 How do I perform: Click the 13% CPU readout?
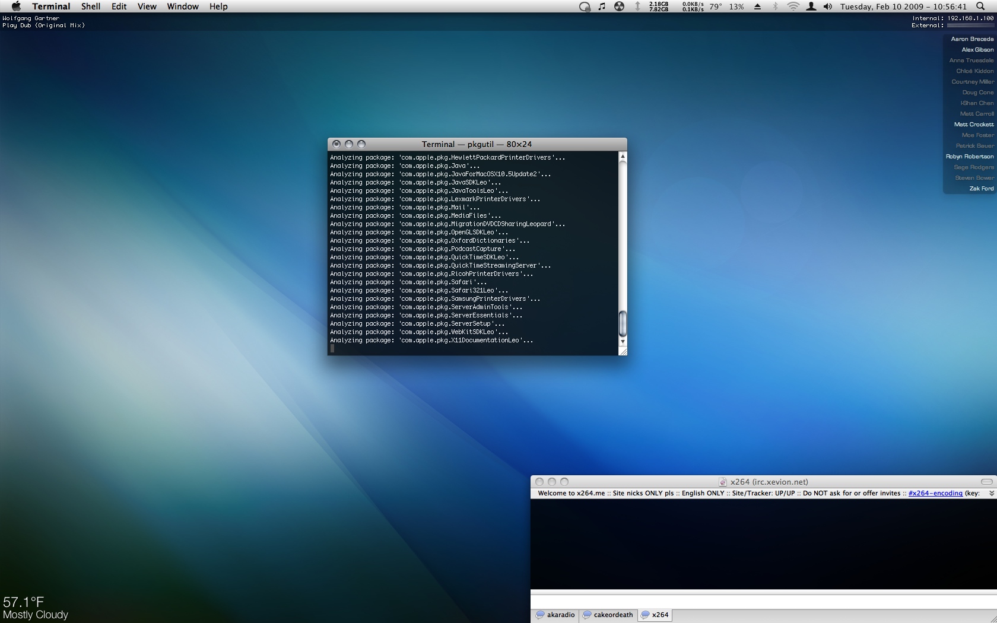(x=736, y=7)
